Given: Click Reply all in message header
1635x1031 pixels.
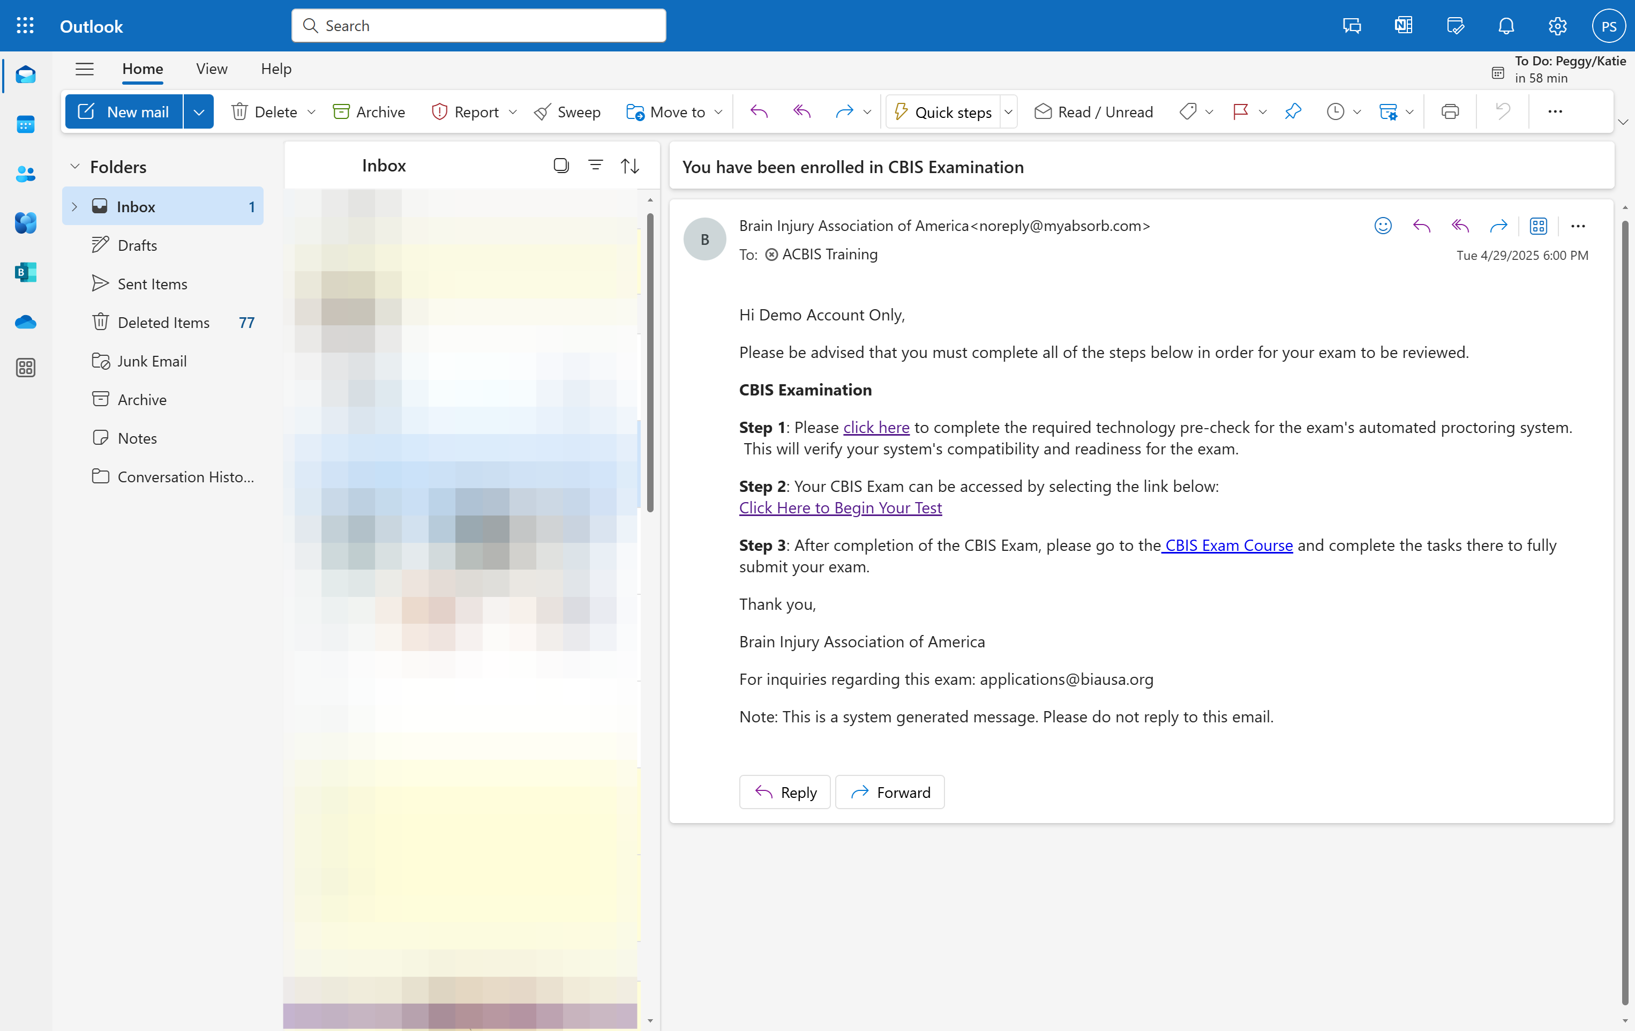Looking at the screenshot, I should pyautogui.click(x=1460, y=226).
